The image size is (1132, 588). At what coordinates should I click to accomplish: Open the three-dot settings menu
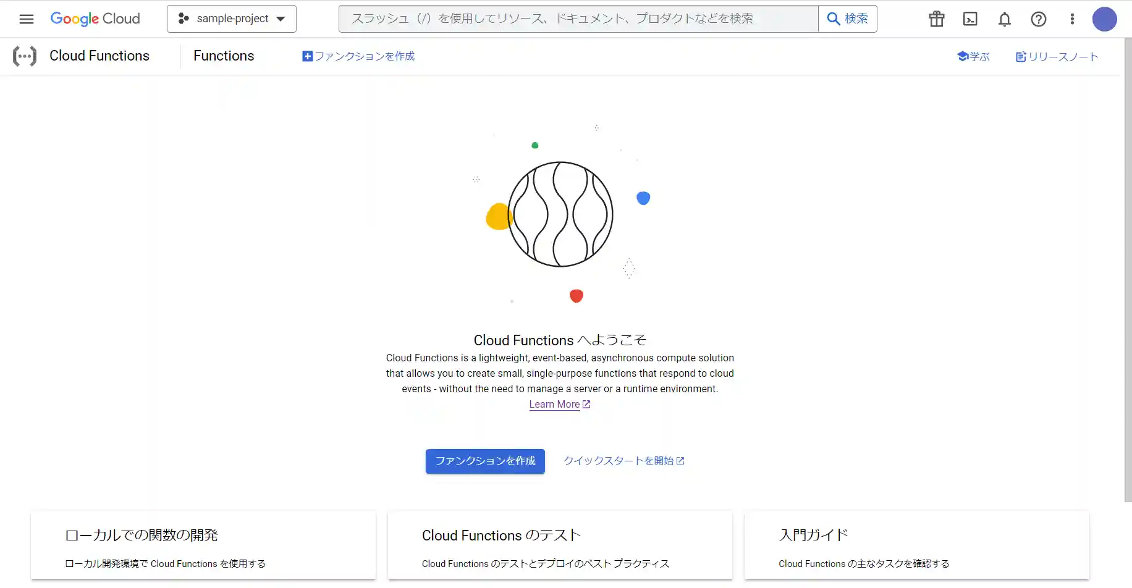coord(1072,19)
